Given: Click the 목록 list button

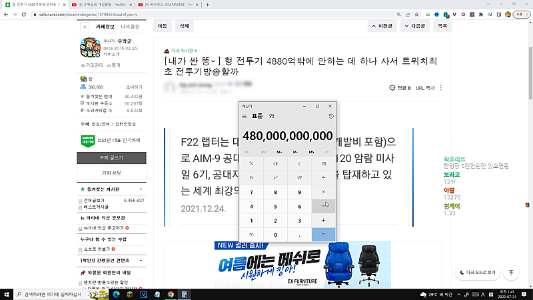Looking at the screenshot, I should point(442,26).
